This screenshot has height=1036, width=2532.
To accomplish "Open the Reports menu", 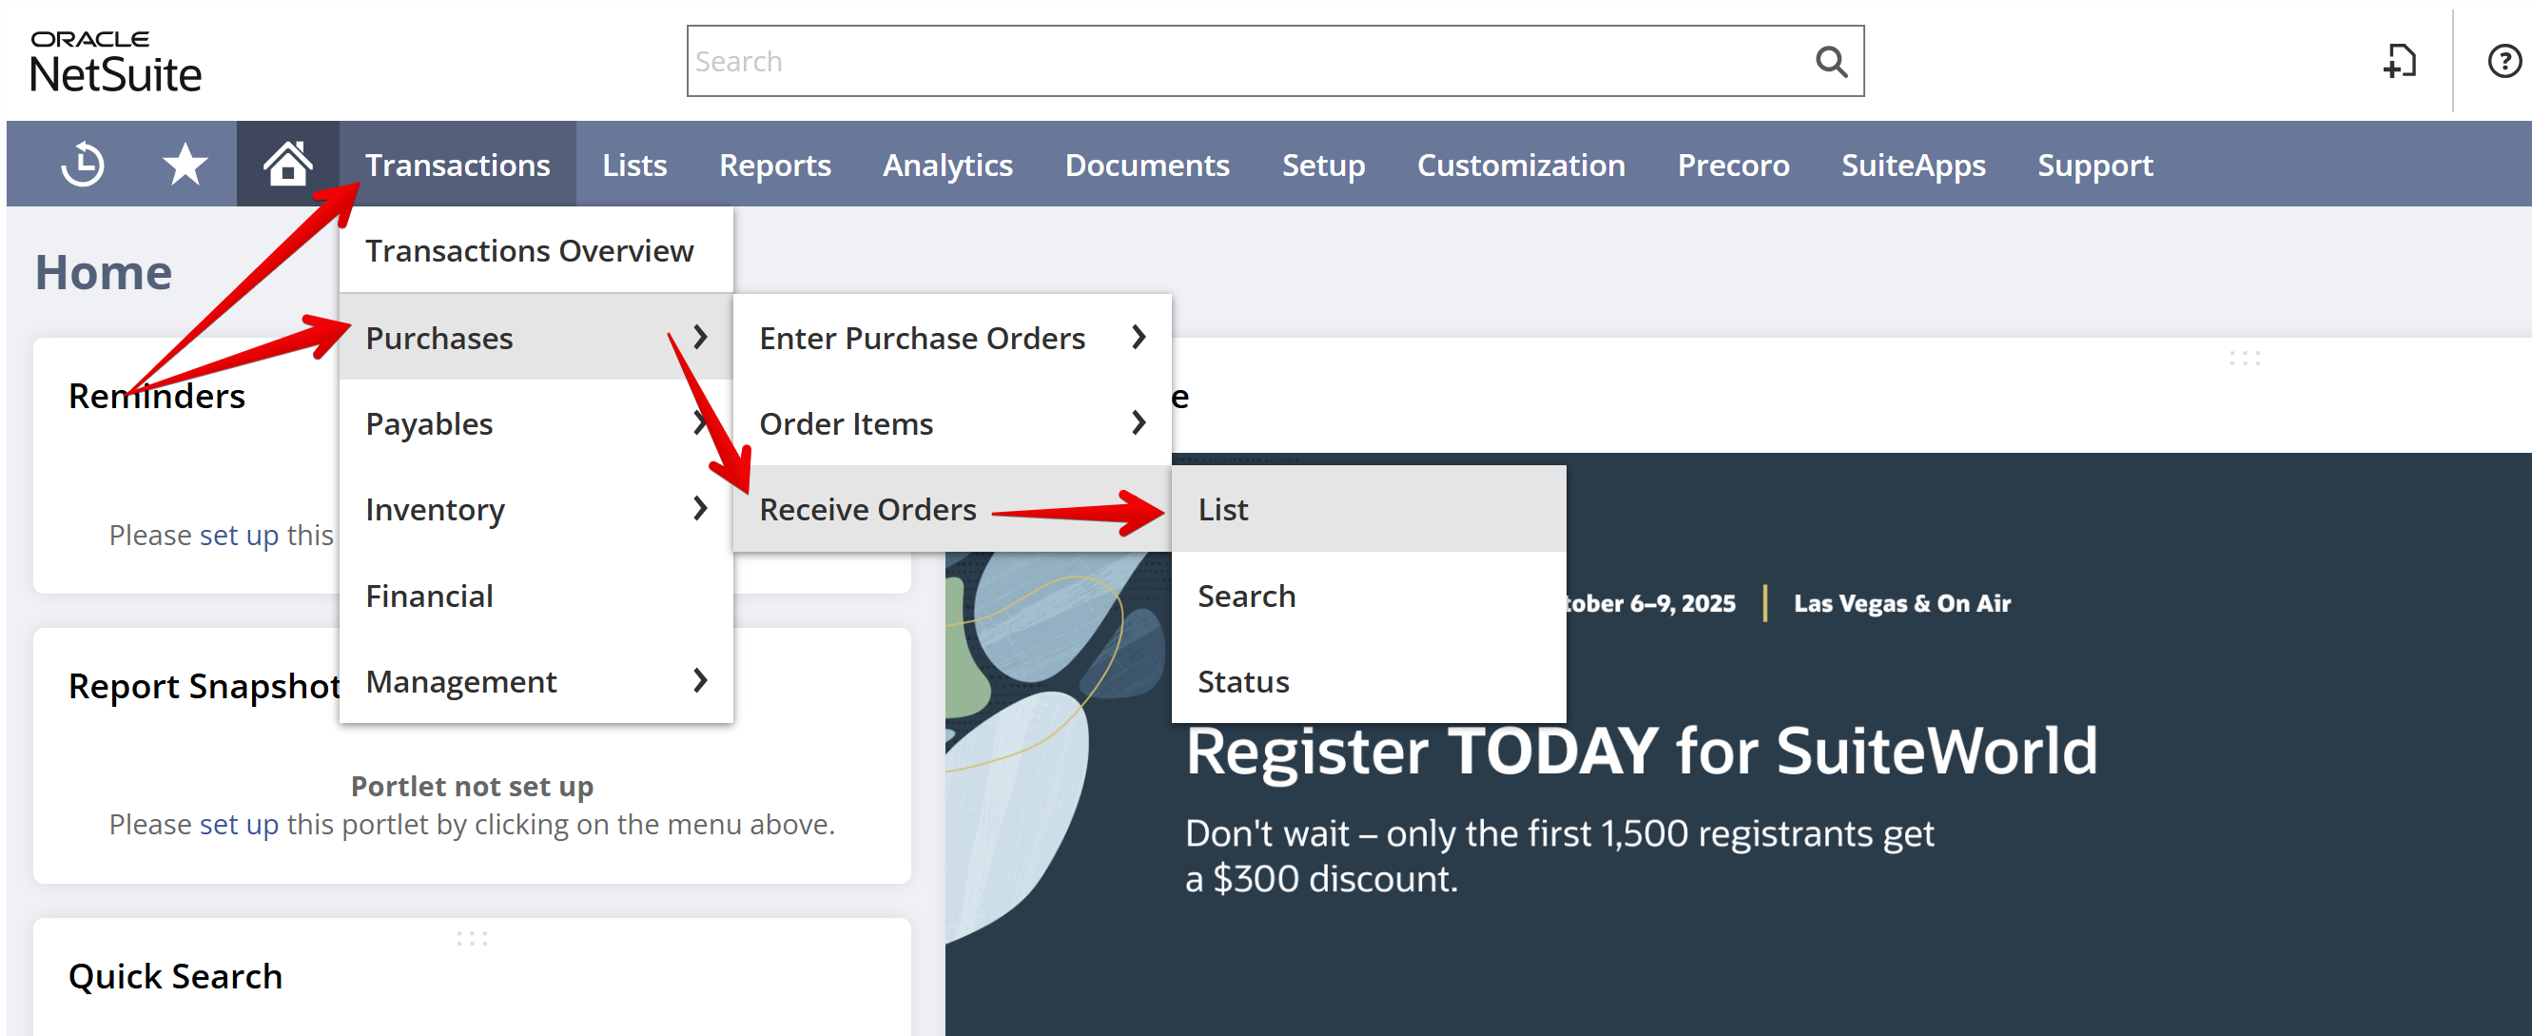I will [774, 166].
